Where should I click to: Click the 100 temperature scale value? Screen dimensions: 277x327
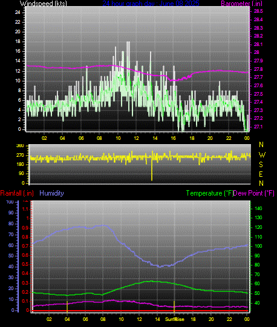[x=258, y=246]
